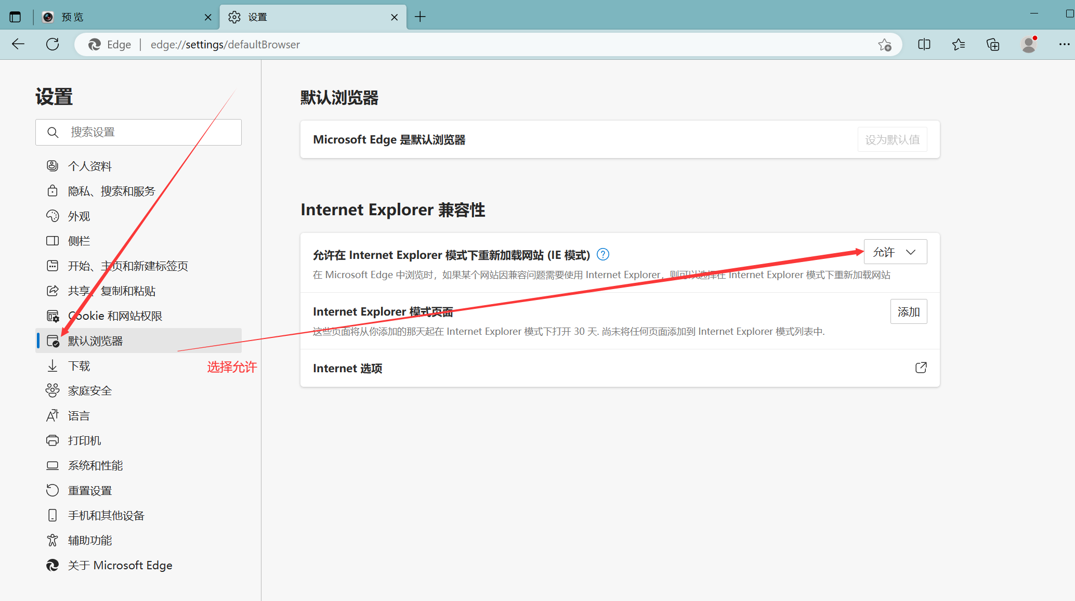This screenshot has height=601, width=1075.
Task: Click the 语言 letter icon
Action: pos(53,415)
